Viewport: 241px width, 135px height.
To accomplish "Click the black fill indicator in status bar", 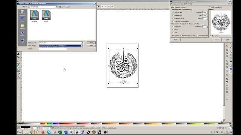I will [26, 127].
